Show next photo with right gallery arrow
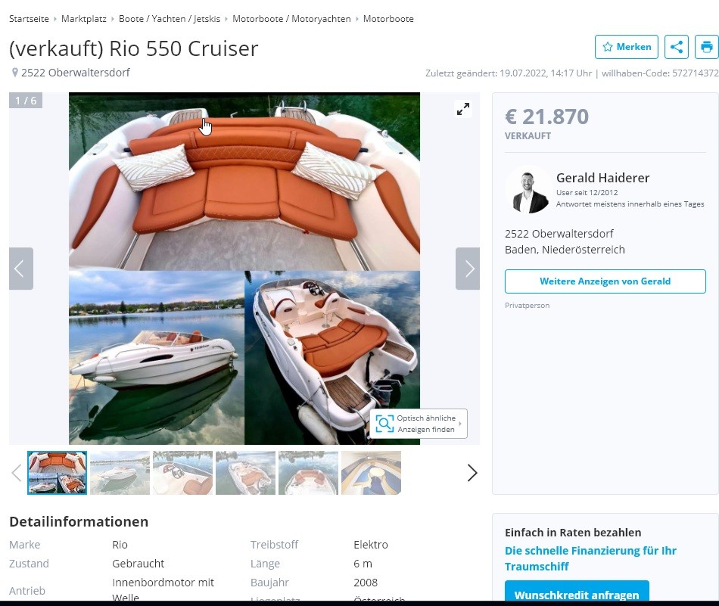This screenshot has width=719, height=606. click(468, 269)
